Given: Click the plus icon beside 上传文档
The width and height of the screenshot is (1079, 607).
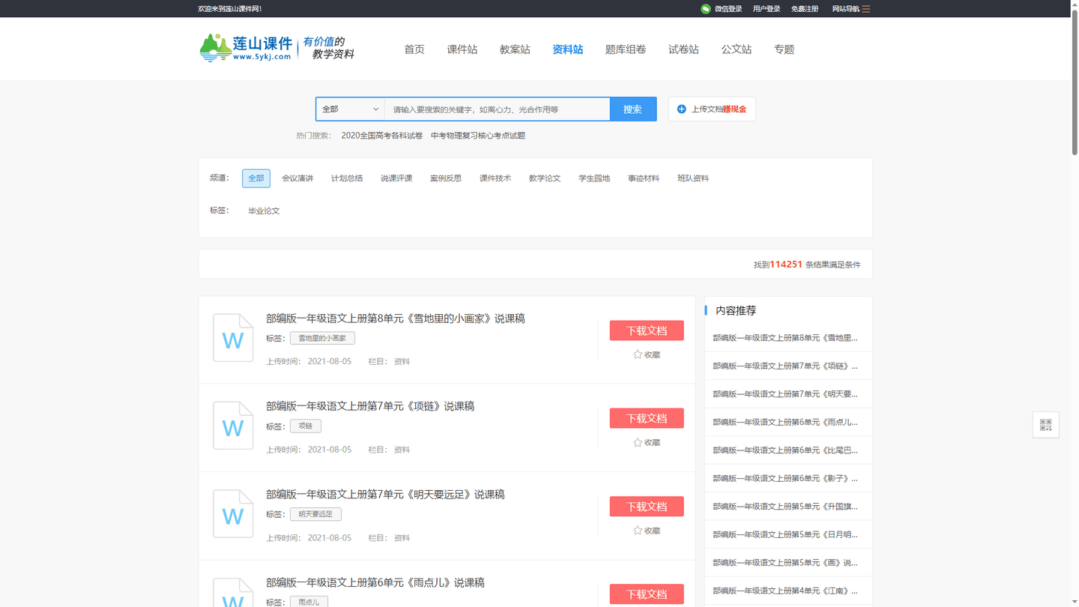Looking at the screenshot, I should coord(681,109).
